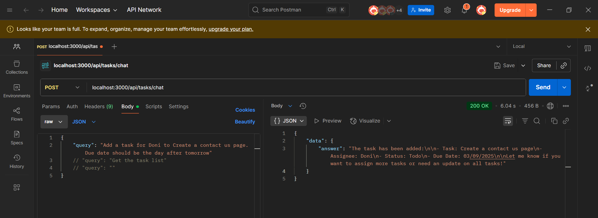Expand the POST method dropdown
The height and width of the screenshot is (218, 598).
point(62,87)
